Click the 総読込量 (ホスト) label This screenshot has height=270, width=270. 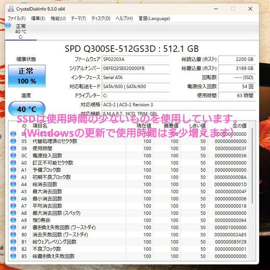[x=199, y=59]
